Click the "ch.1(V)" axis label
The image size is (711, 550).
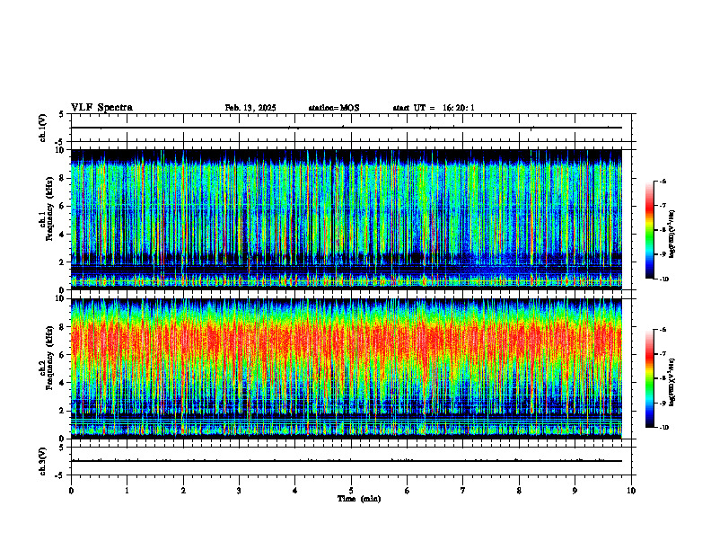coord(43,128)
